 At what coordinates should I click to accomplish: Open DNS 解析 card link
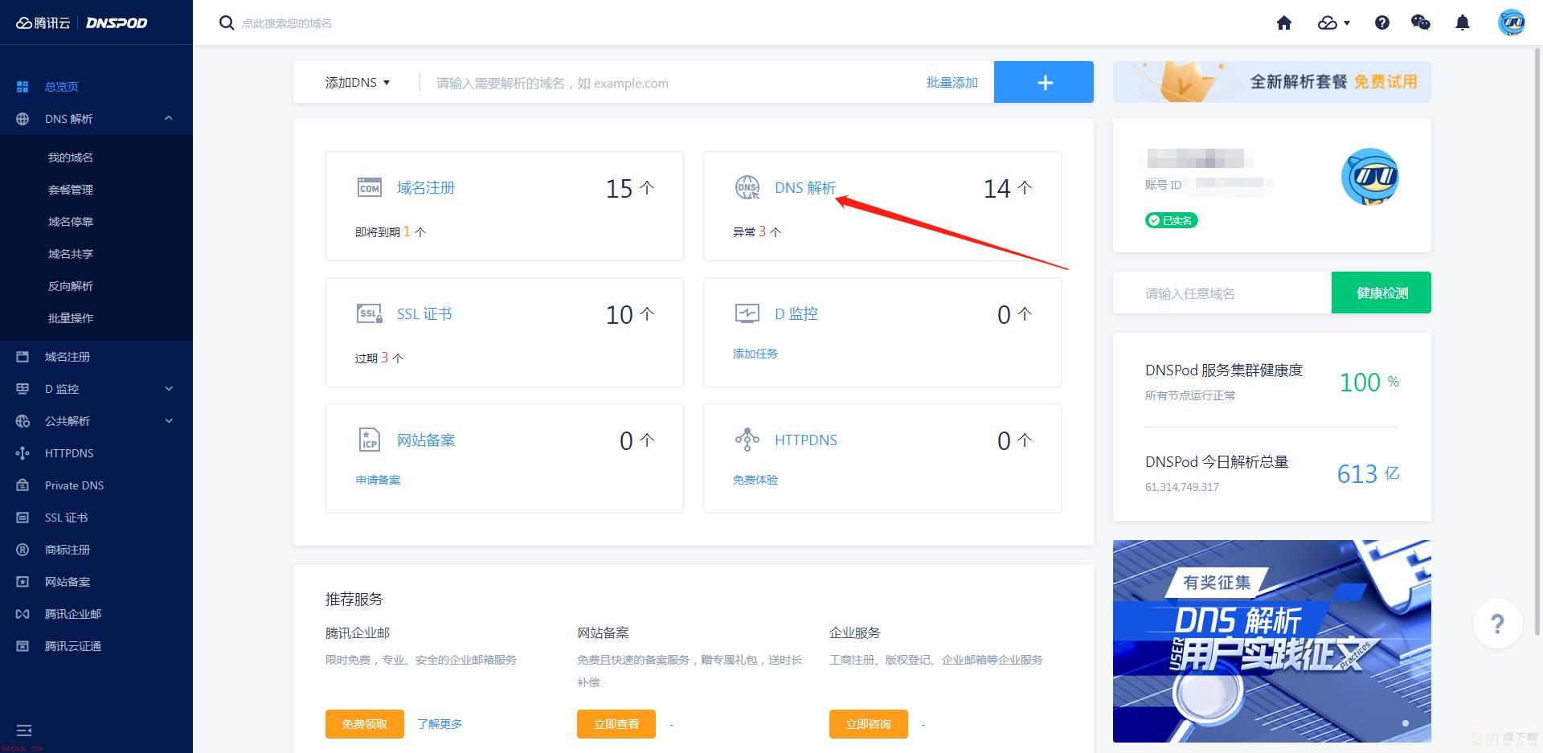click(805, 188)
